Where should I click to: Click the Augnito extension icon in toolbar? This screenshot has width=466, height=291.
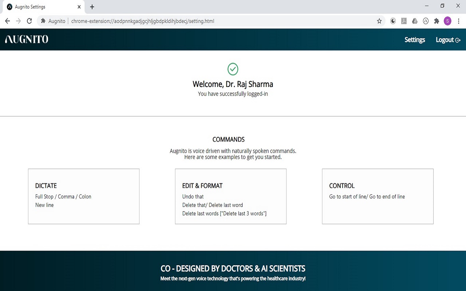(426, 21)
